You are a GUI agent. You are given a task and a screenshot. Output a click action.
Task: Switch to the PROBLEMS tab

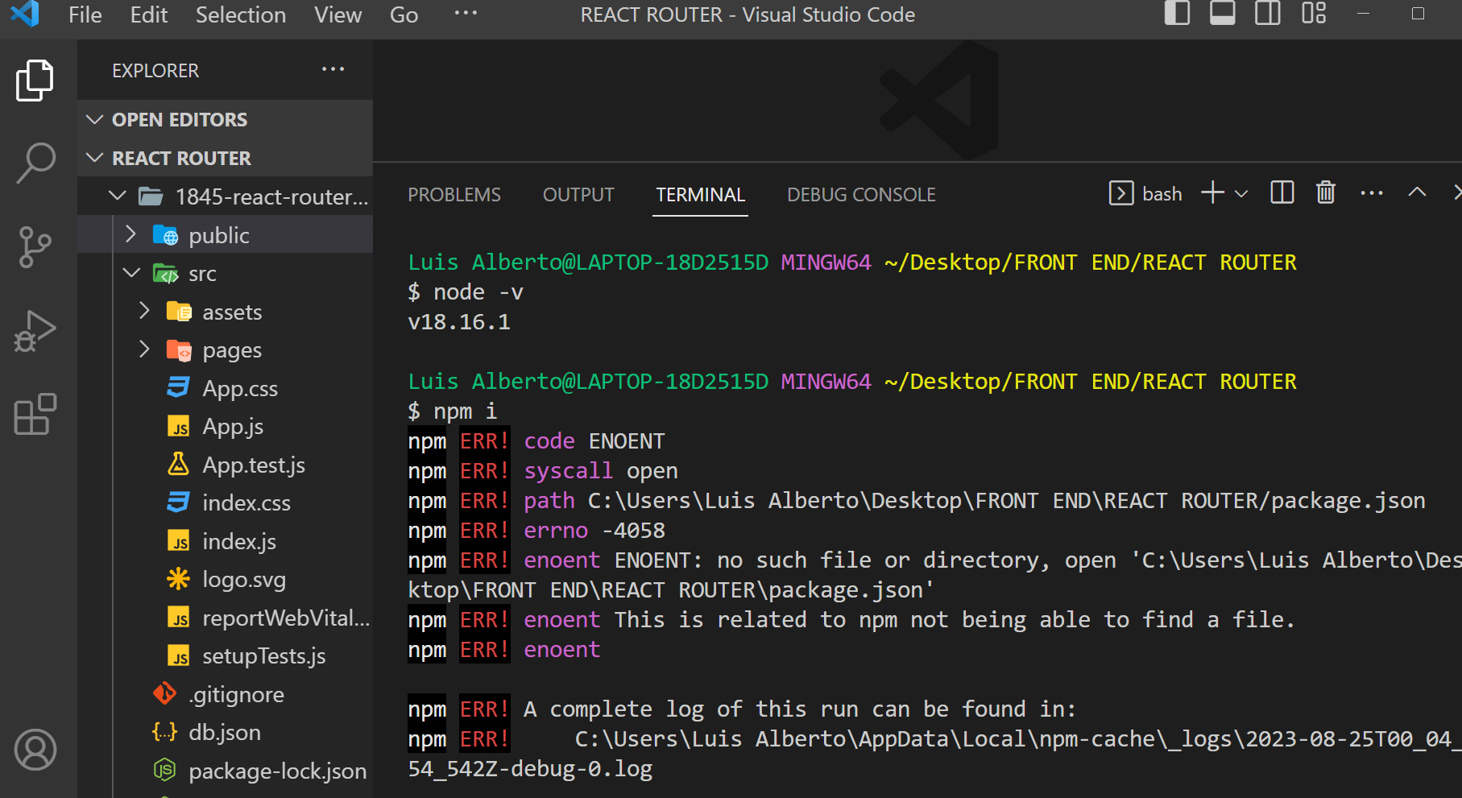(454, 195)
